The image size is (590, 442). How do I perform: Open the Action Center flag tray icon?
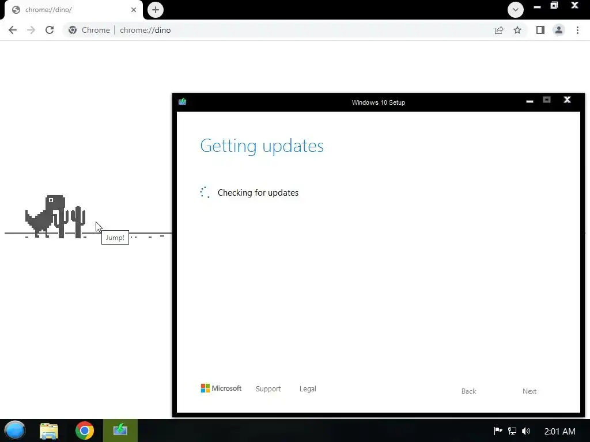coord(498,430)
